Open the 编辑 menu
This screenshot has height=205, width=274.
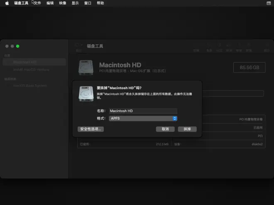tap(50, 3)
